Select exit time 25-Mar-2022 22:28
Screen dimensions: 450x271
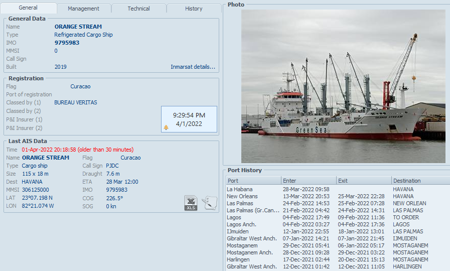click(361, 196)
